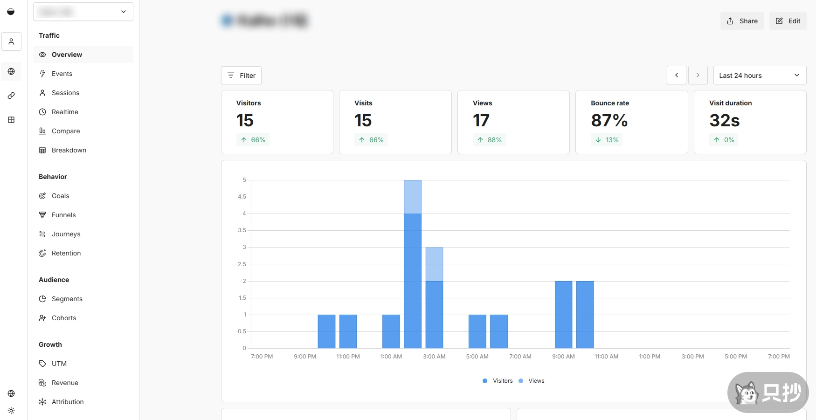The width and height of the screenshot is (816, 420).
Task: Open the user profile icon in left rail
Action: (11, 41)
